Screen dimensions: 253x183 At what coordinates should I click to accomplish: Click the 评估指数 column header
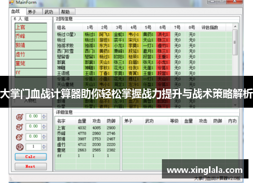coord(213,27)
